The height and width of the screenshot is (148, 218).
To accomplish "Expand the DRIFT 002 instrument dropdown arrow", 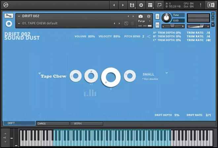I will 19,16.
